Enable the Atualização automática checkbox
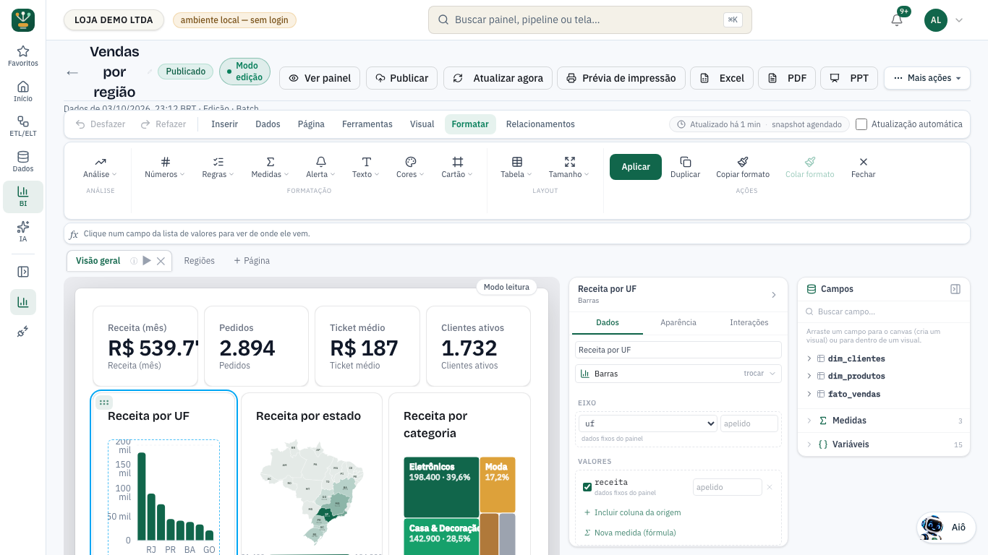Screen dimensions: 988x555 [861, 124]
